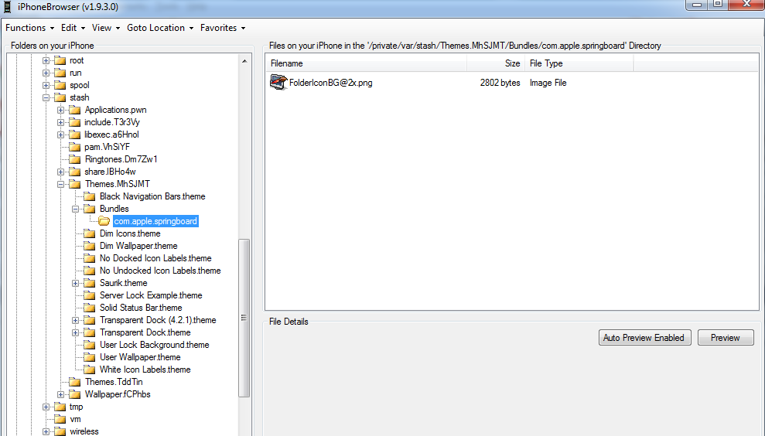Expand the tmp folder node
This screenshot has width=765, height=436.
46,407
